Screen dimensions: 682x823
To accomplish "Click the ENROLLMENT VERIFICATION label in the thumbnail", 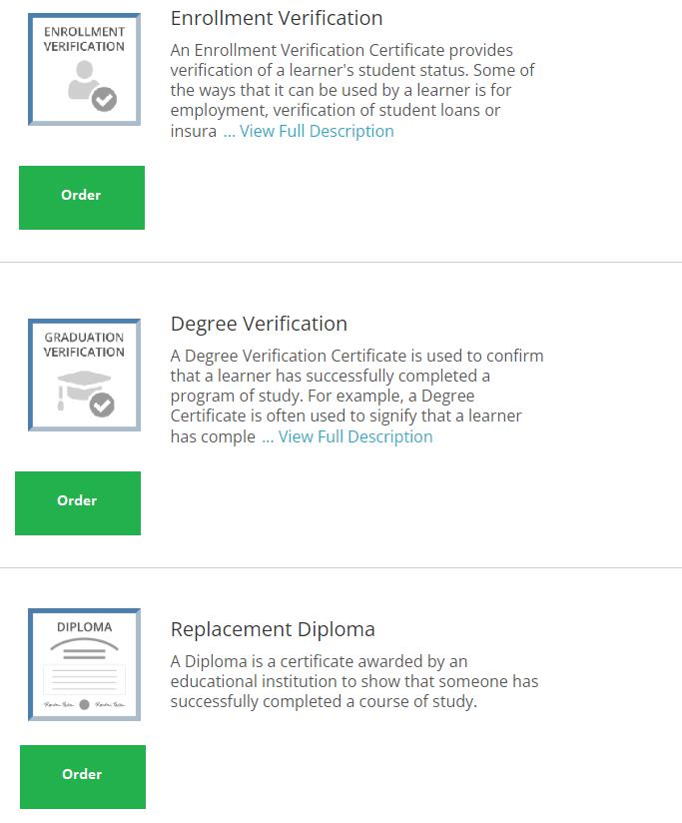I will pos(84,39).
